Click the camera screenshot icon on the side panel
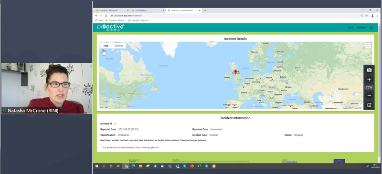Screen dimensions: 382x174 (x=369, y=70)
